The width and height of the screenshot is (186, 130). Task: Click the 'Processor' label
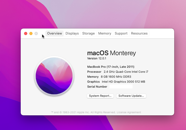coord(94,72)
